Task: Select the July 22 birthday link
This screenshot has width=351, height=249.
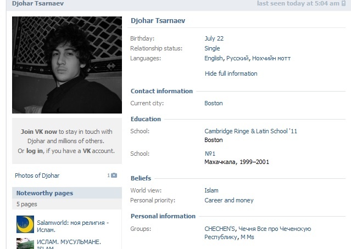Action: click(214, 38)
